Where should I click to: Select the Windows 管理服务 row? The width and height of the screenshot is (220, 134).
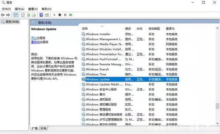(130, 110)
